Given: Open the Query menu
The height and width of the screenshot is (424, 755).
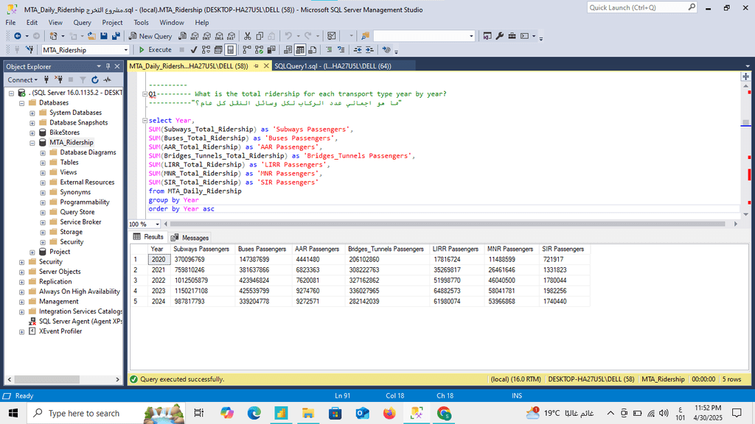Looking at the screenshot, I should tap(82, 23).
